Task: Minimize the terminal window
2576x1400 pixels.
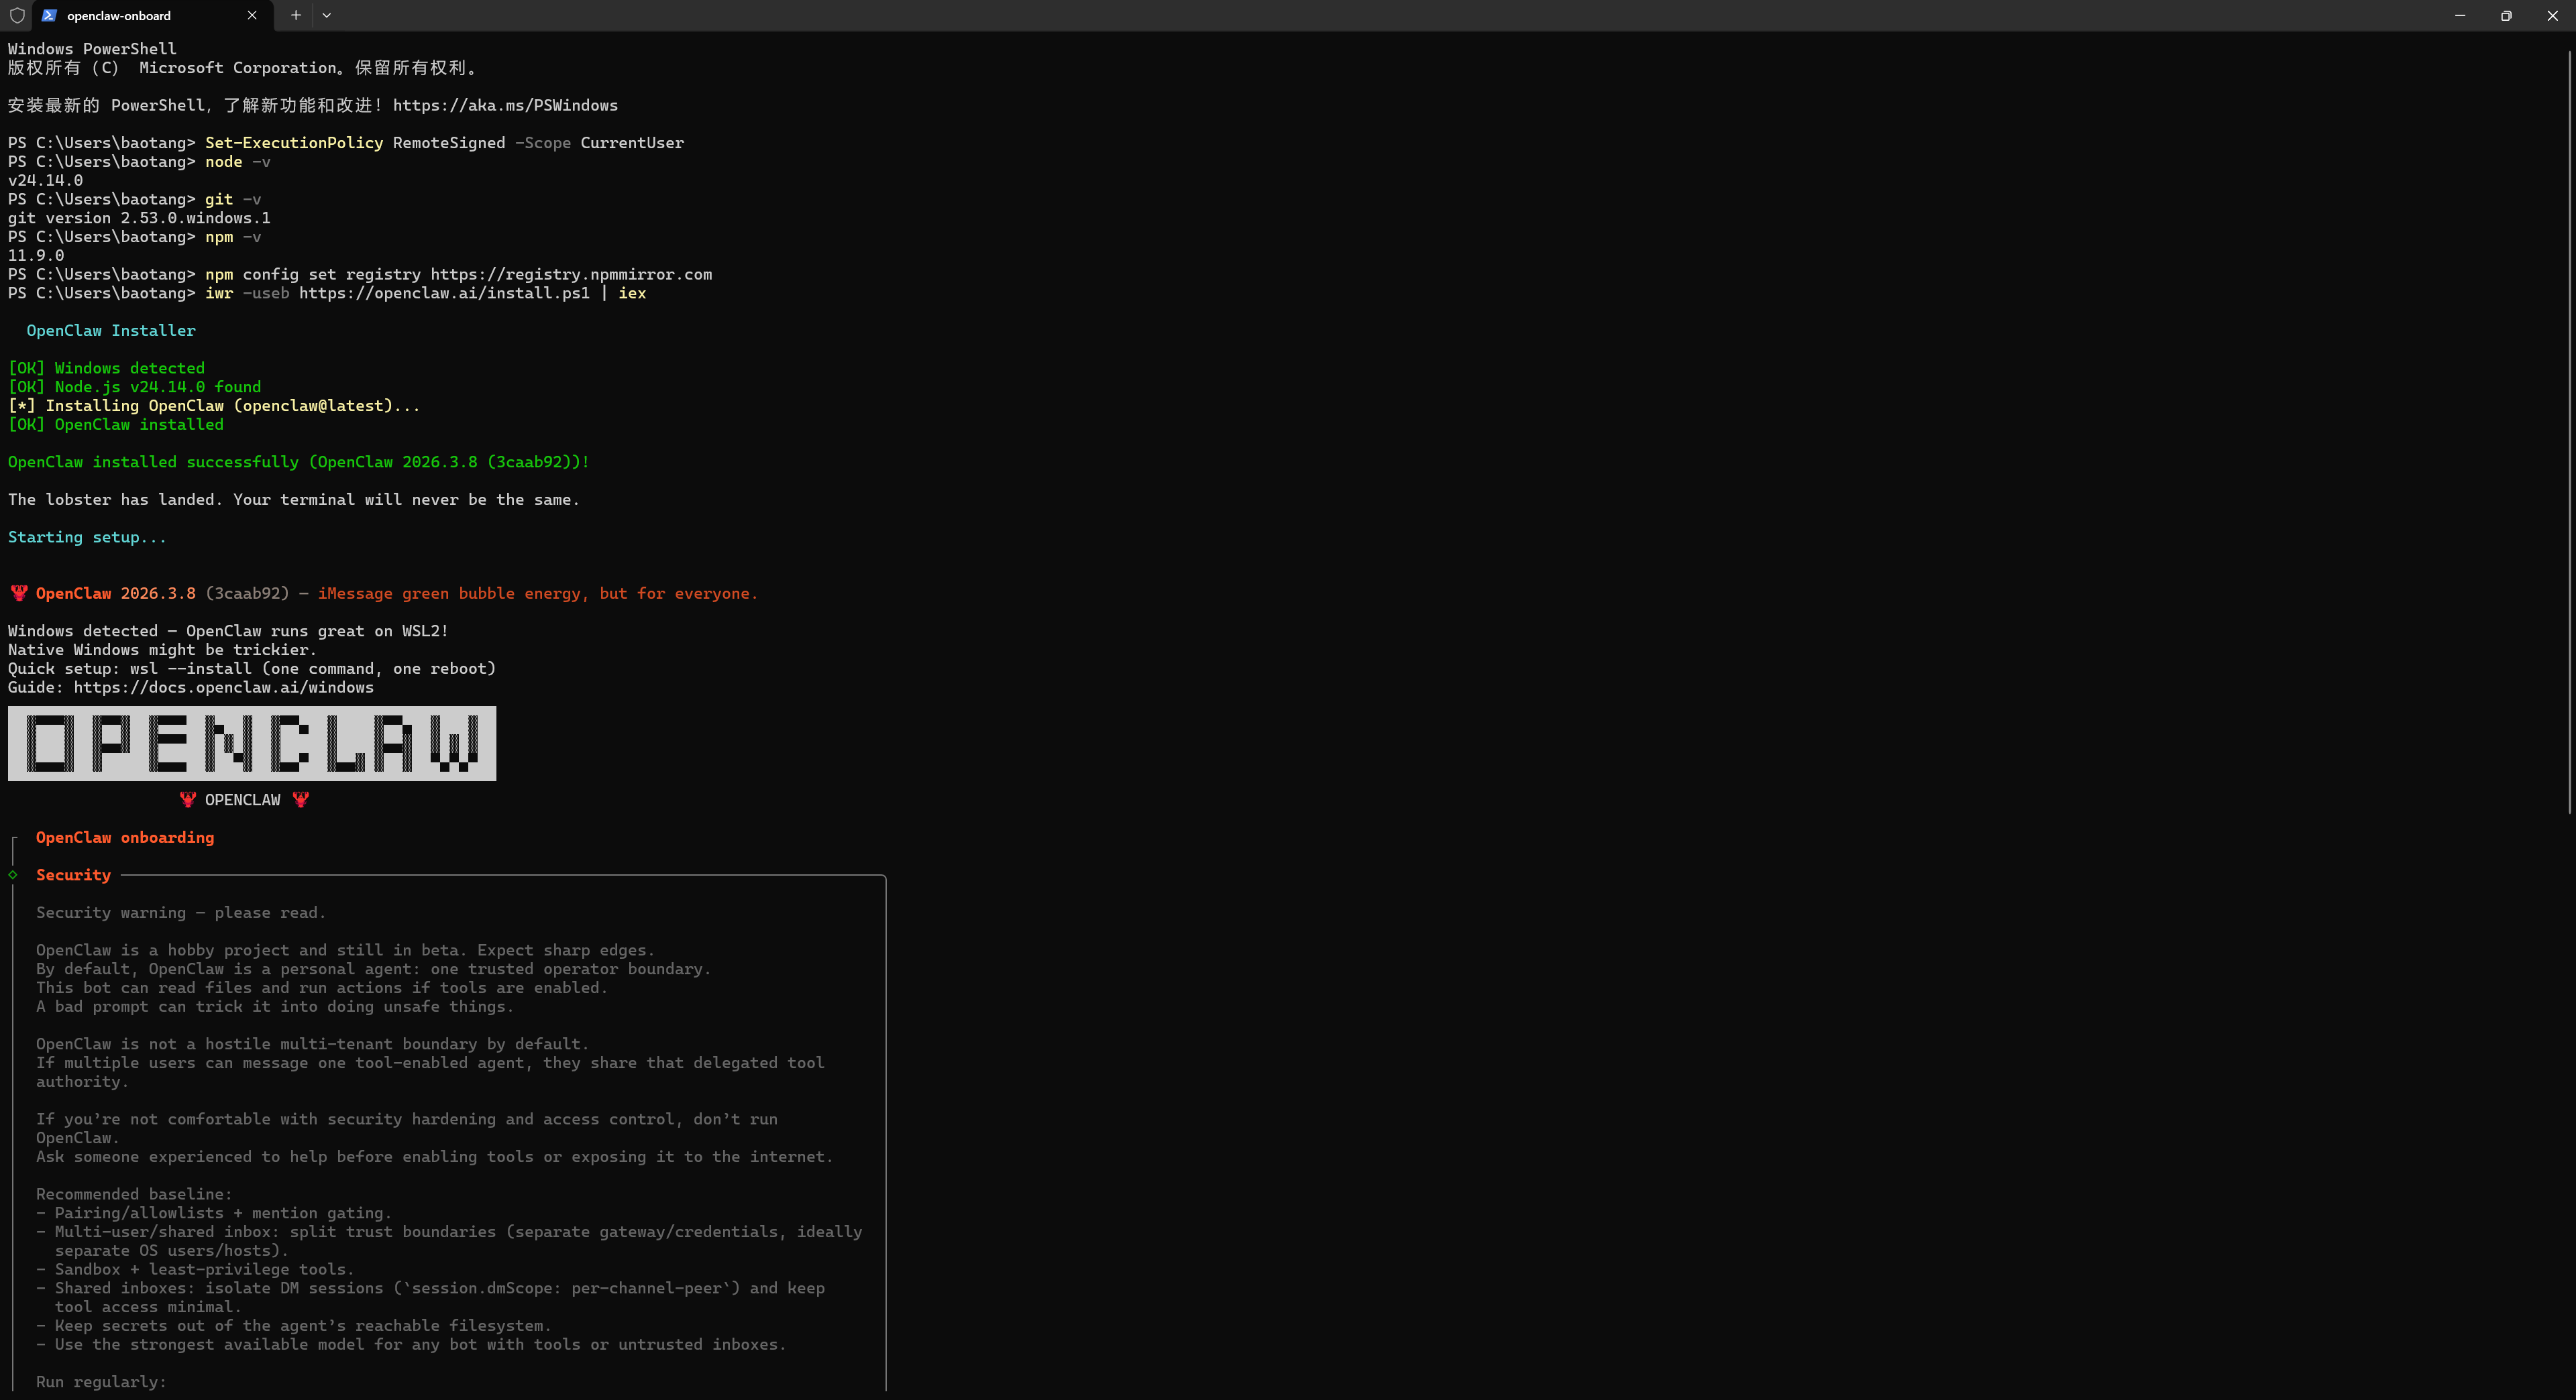Action: (2460, 15)
